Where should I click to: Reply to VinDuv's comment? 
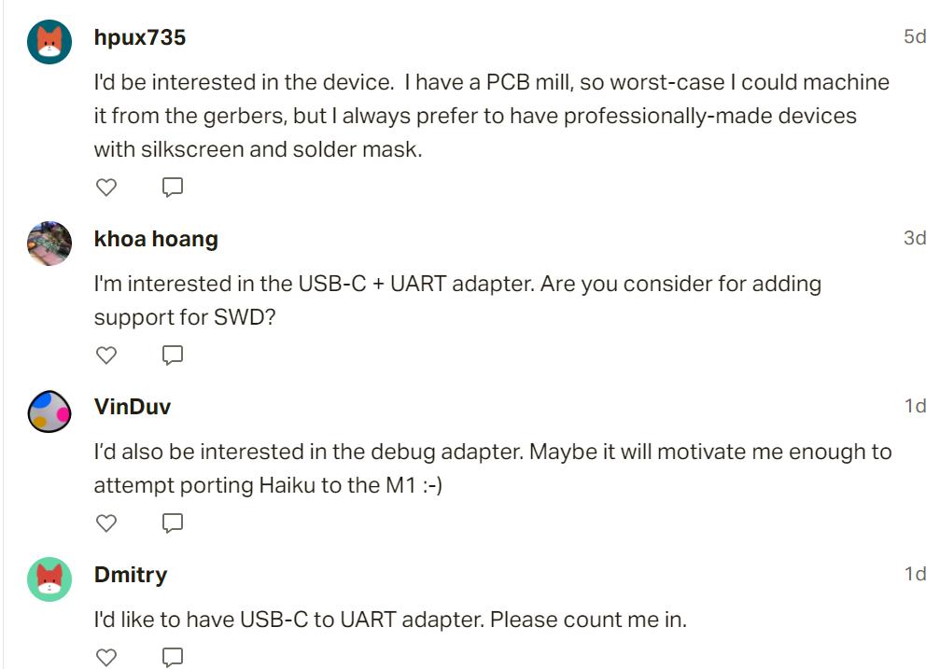point(173,523)
